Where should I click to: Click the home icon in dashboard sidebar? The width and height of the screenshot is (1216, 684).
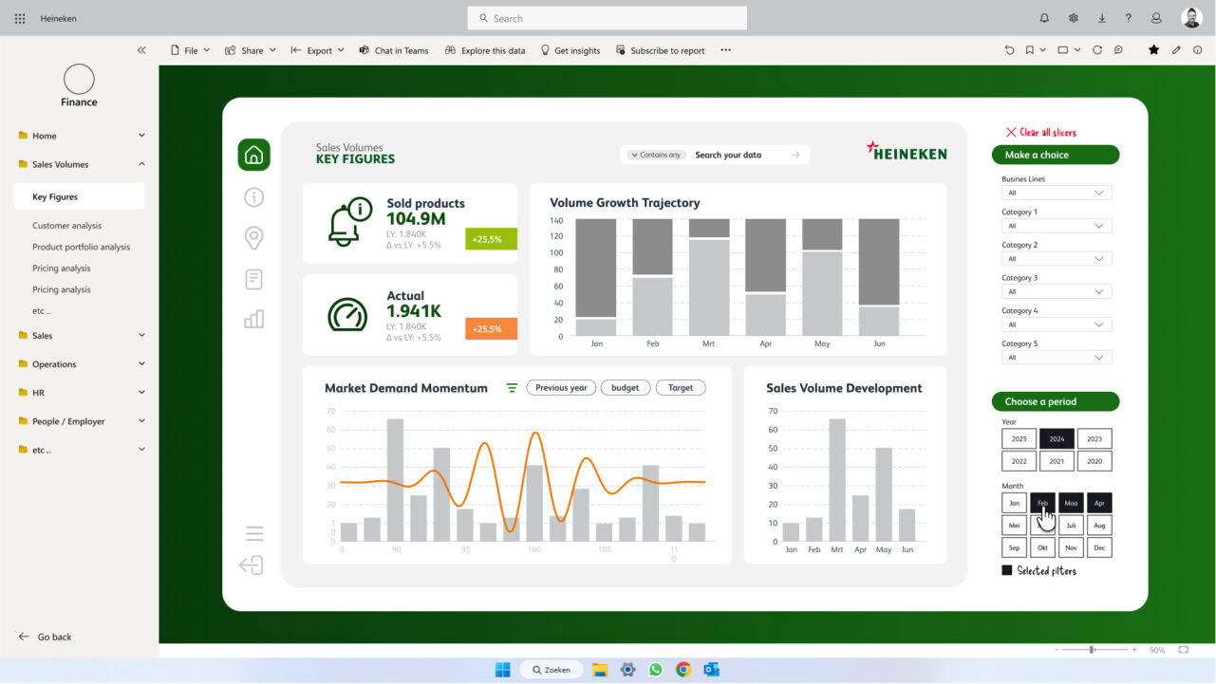(253, 155)
